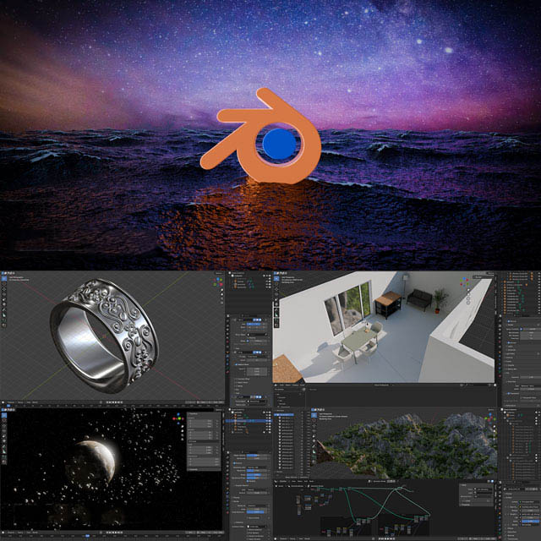Select the highlighted top row in landscape scene list
541x541 pixels.
coord(284,414)
